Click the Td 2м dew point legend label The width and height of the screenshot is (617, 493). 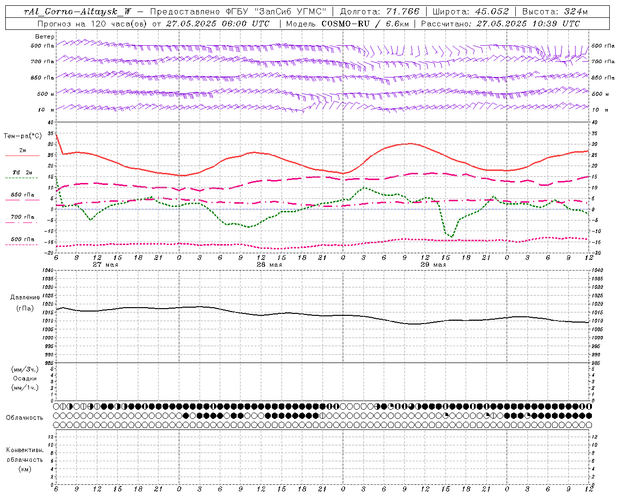[x=22, y=172]
